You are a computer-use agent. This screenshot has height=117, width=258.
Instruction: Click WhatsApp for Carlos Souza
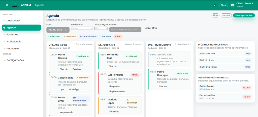pyautogui.click(x=74, y=90)
